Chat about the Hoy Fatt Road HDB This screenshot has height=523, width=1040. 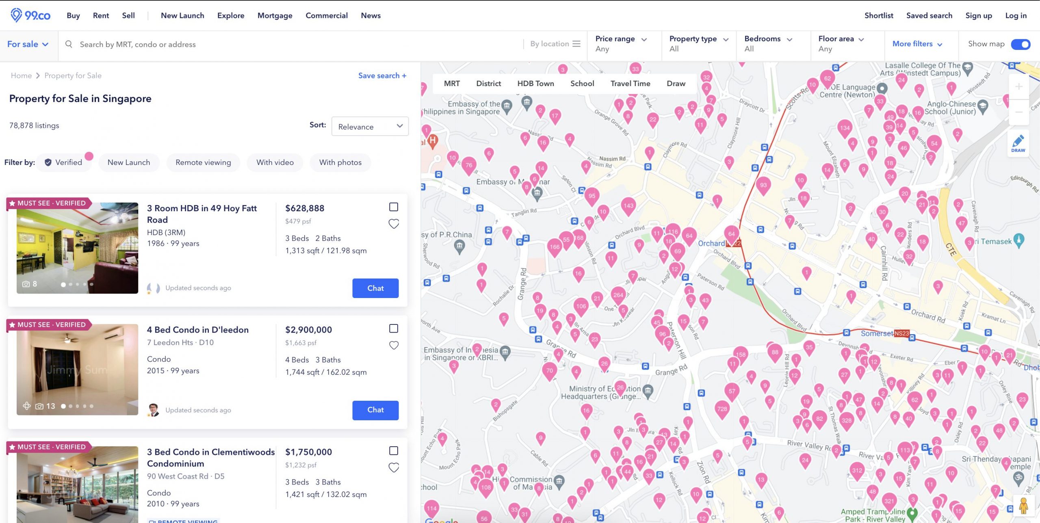[375, 288]
